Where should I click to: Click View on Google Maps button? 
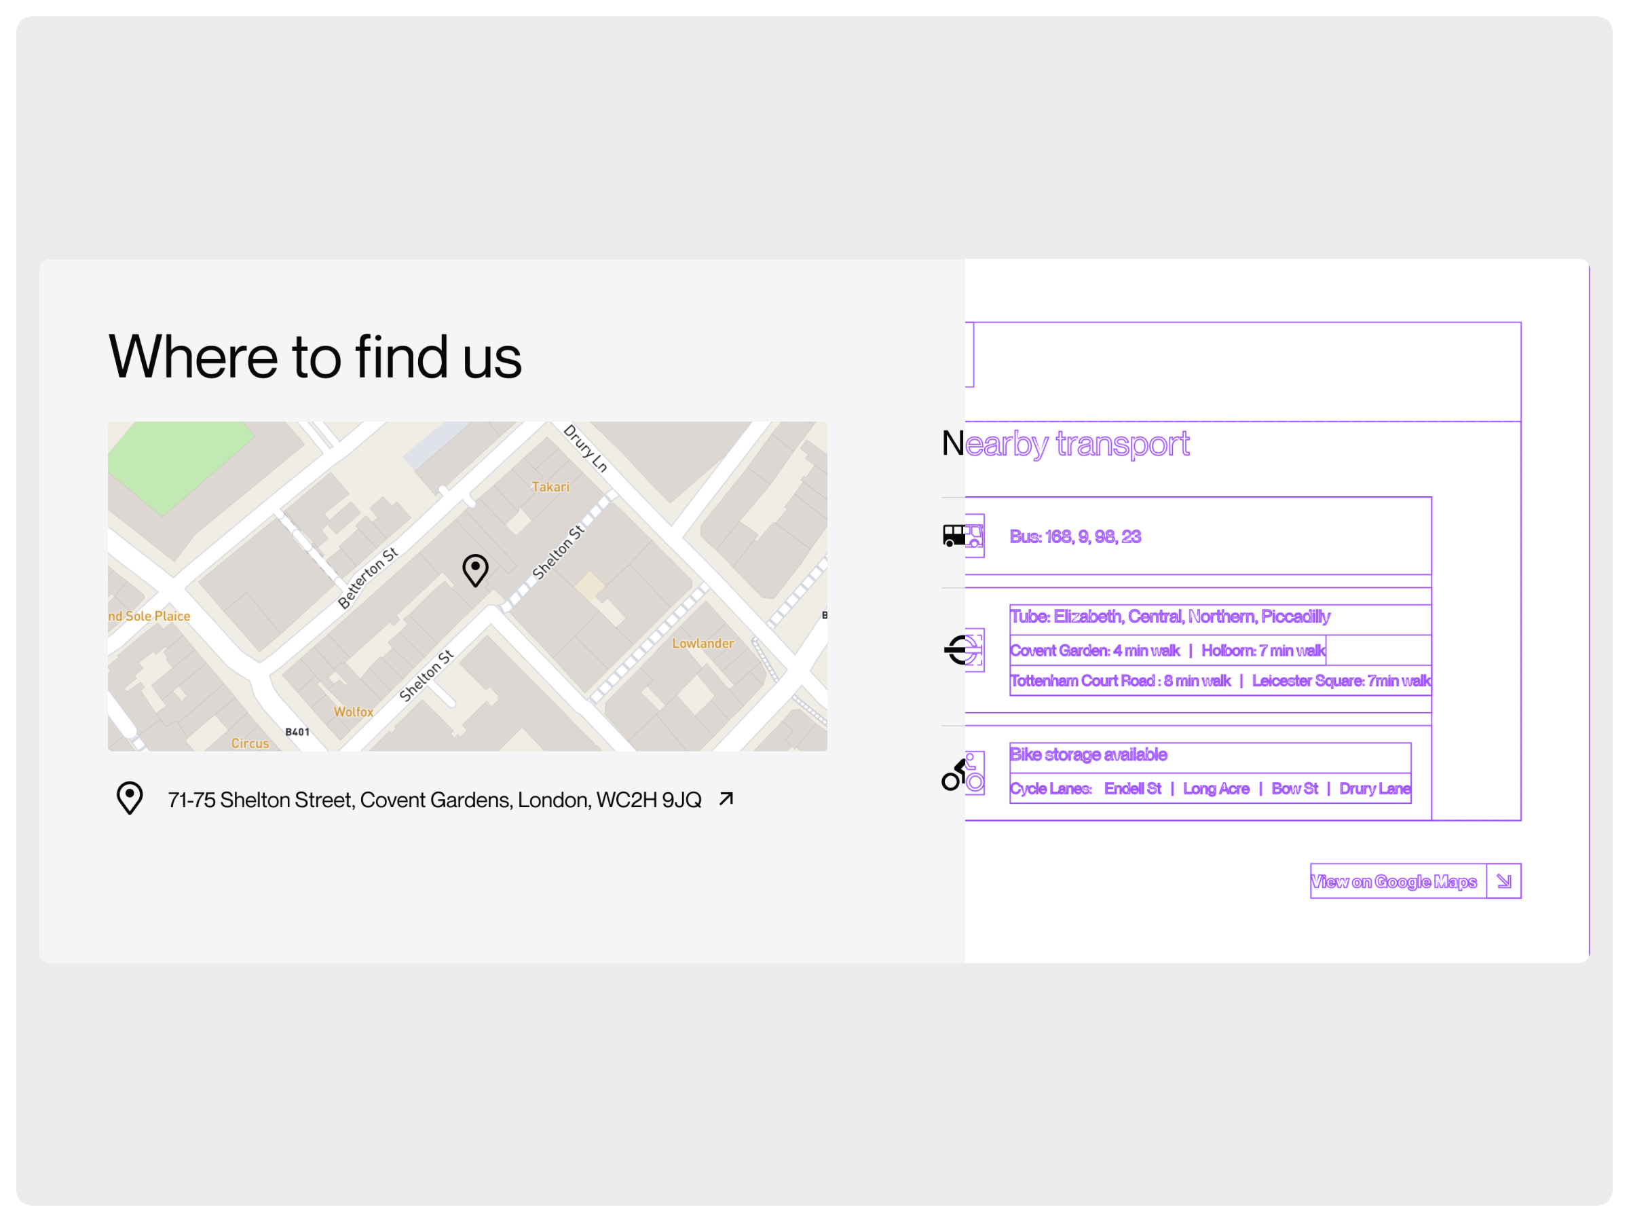(x=1393, y=882)
